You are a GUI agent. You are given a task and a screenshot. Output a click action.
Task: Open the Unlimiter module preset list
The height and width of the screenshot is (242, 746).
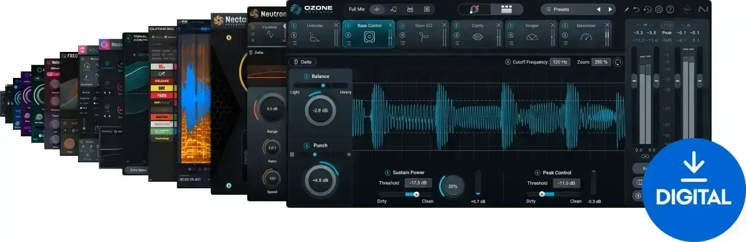click(x=294, y=43)
